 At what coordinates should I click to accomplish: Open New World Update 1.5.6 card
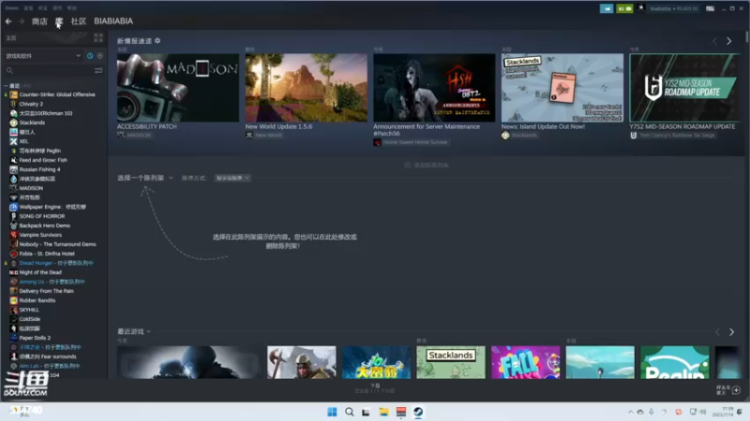pyautogui.click(x=307, y=87)
